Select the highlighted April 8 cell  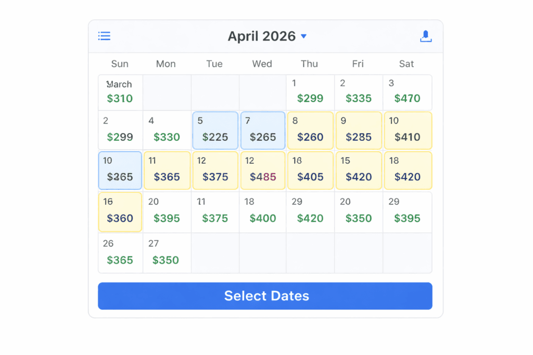(x=310, y=130)
